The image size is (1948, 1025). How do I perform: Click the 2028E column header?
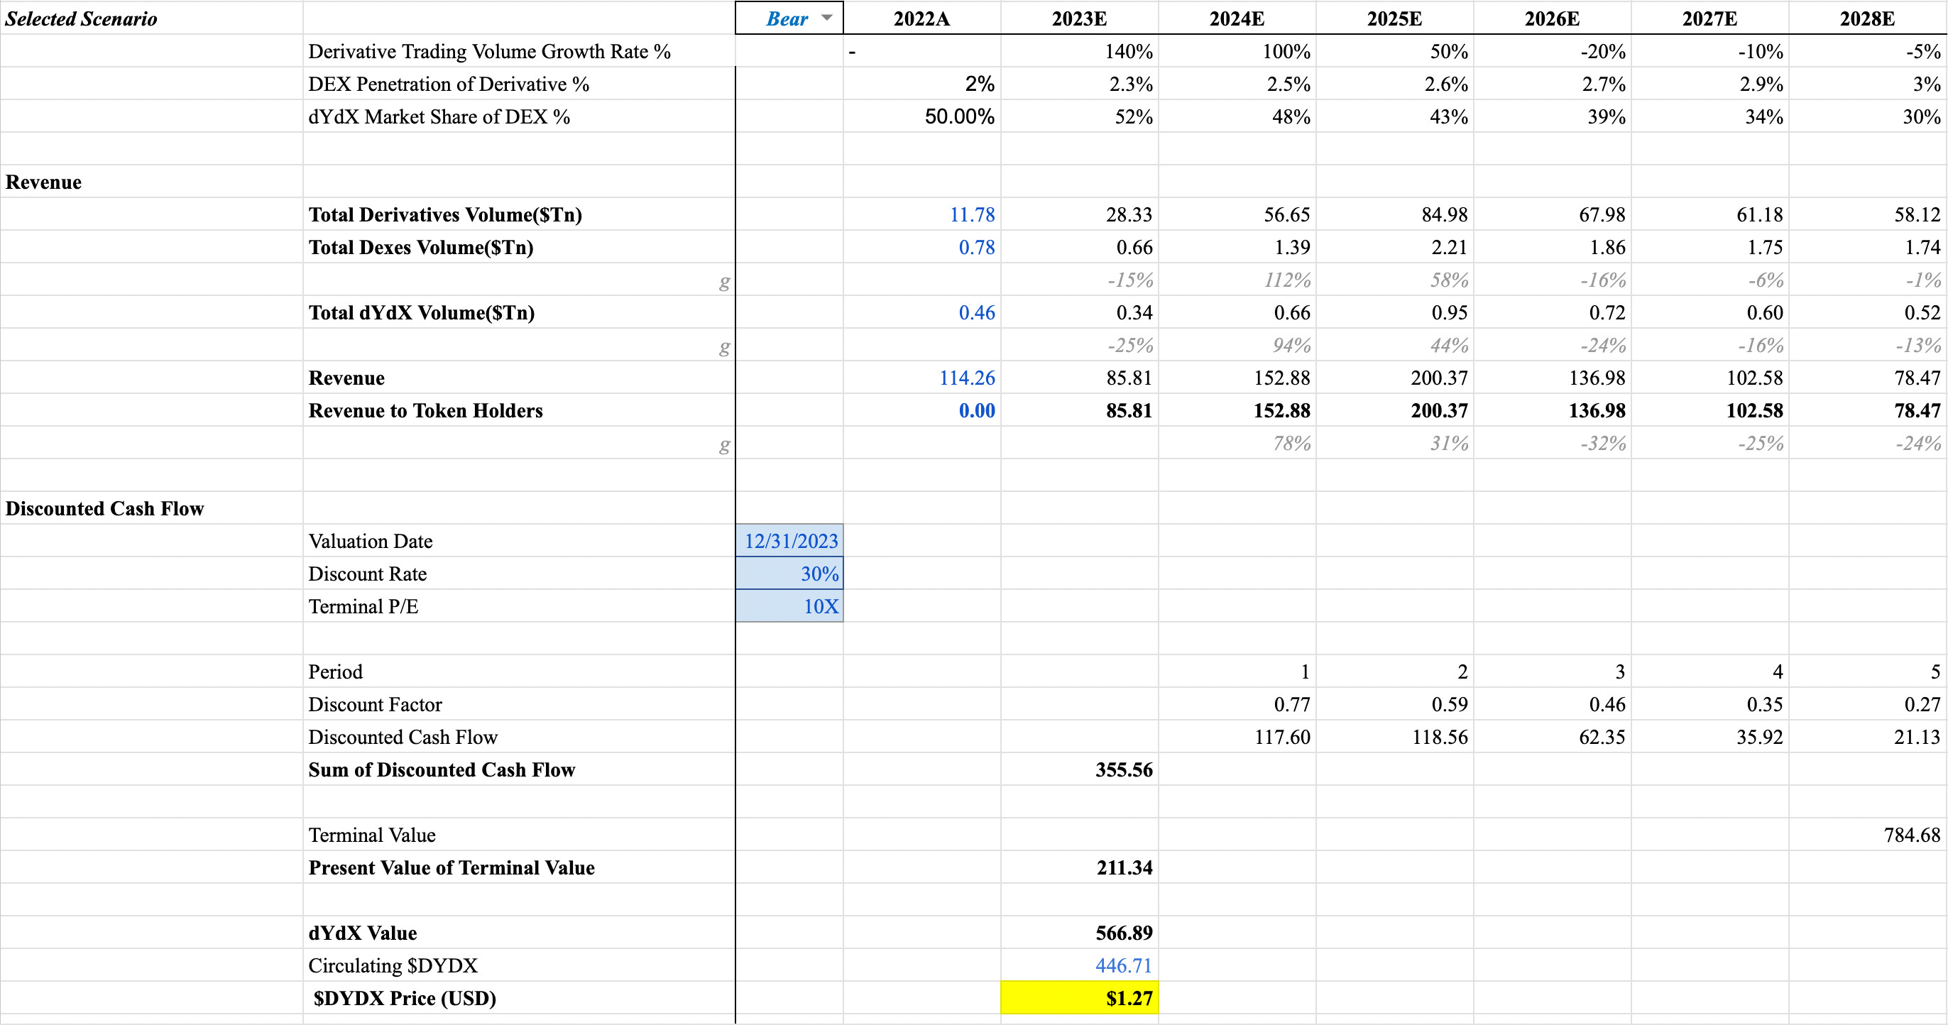click(1867, 18)
